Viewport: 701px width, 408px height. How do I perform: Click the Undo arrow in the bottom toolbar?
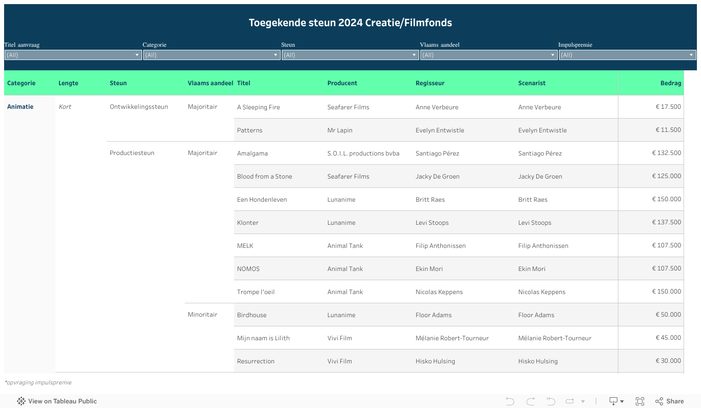510,401
